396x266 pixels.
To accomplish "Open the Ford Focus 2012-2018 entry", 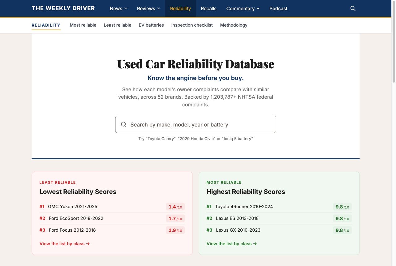I will 72,230.
